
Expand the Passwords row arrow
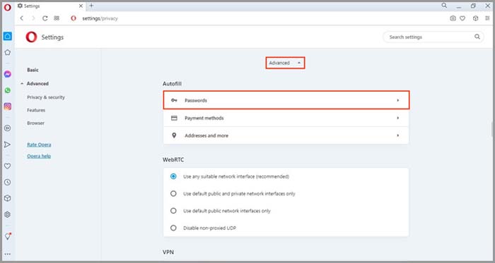coord(397,100)
